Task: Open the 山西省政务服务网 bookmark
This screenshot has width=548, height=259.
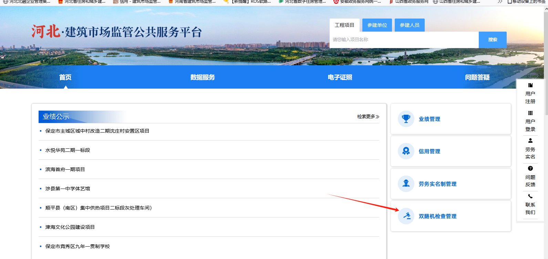Action: [x=409, y=2]
